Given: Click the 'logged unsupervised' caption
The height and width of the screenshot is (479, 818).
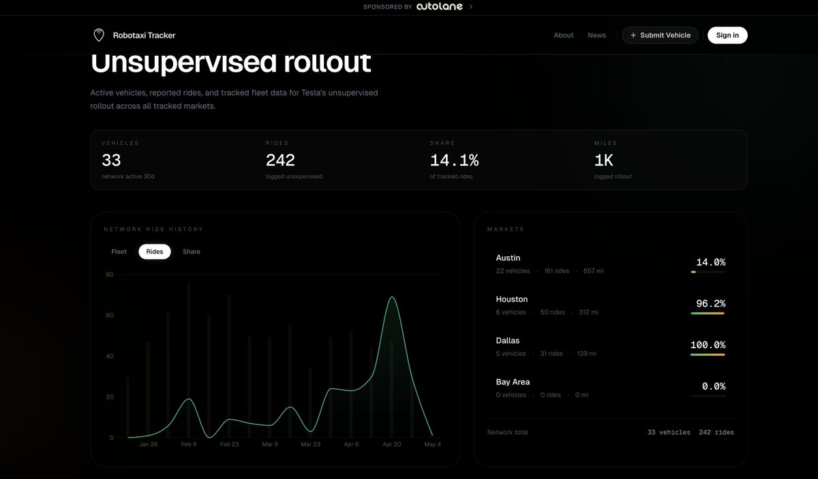Looking at the screenshot, I should point(294,176).
